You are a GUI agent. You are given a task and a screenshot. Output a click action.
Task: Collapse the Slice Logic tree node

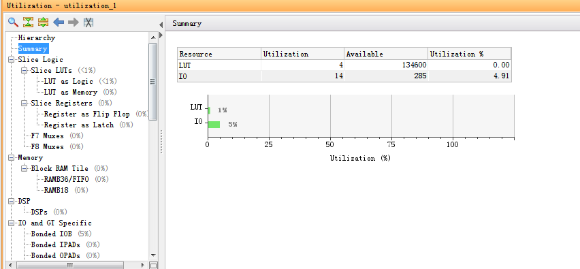click(x=11, y=59)
